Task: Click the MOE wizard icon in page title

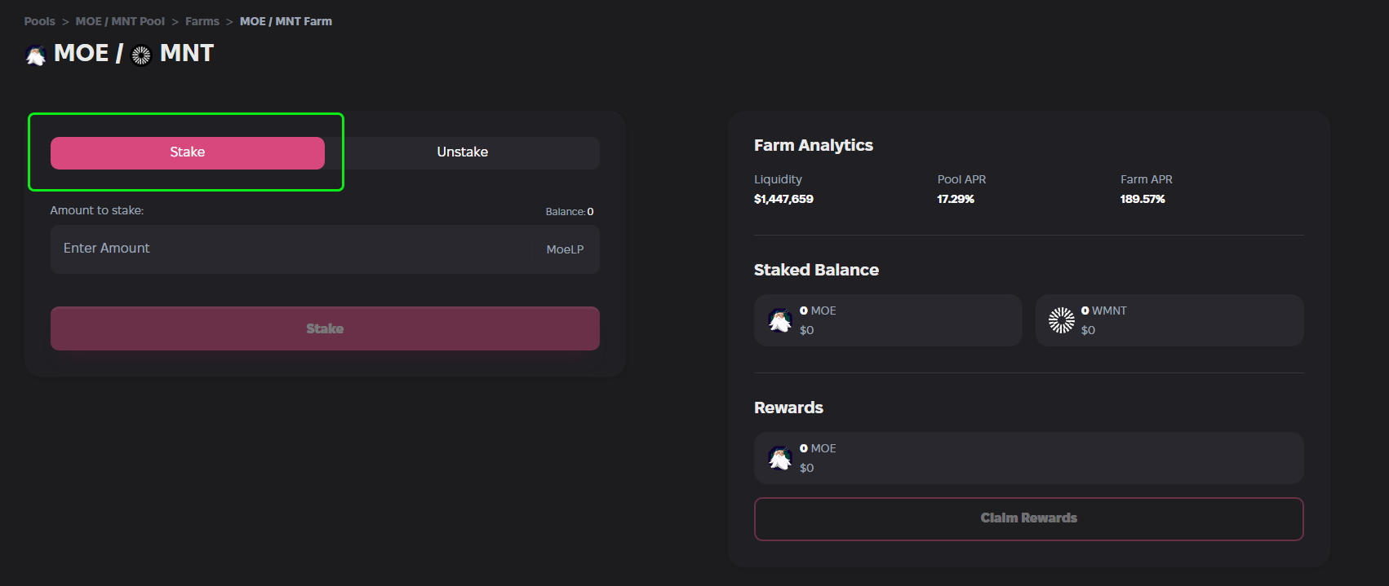Action: 36,55
